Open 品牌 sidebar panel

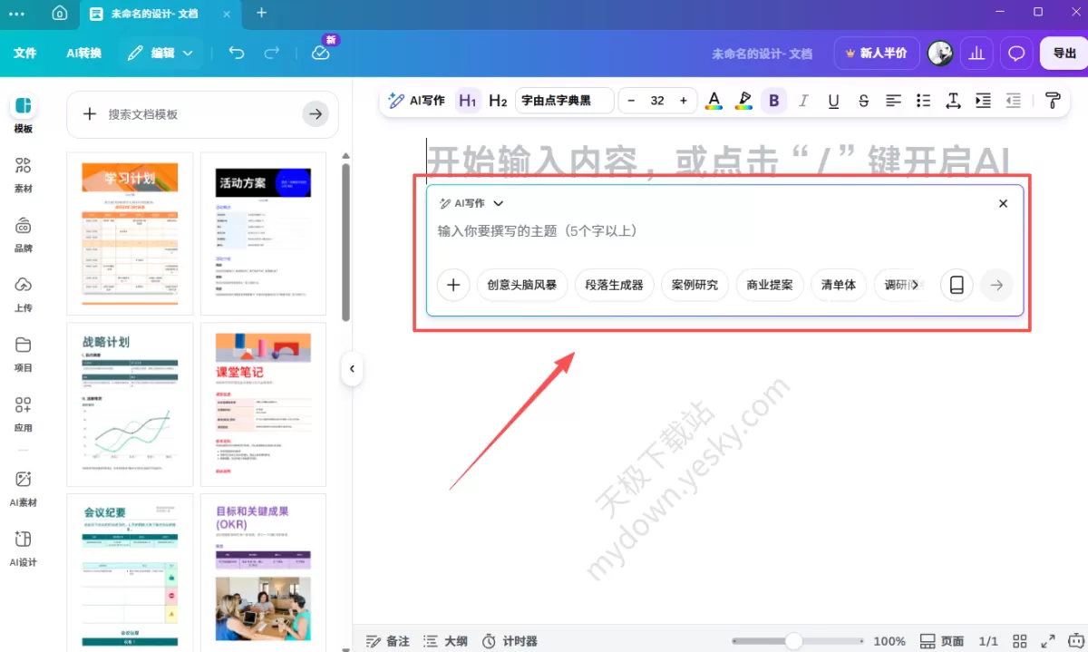coord(24,235)
